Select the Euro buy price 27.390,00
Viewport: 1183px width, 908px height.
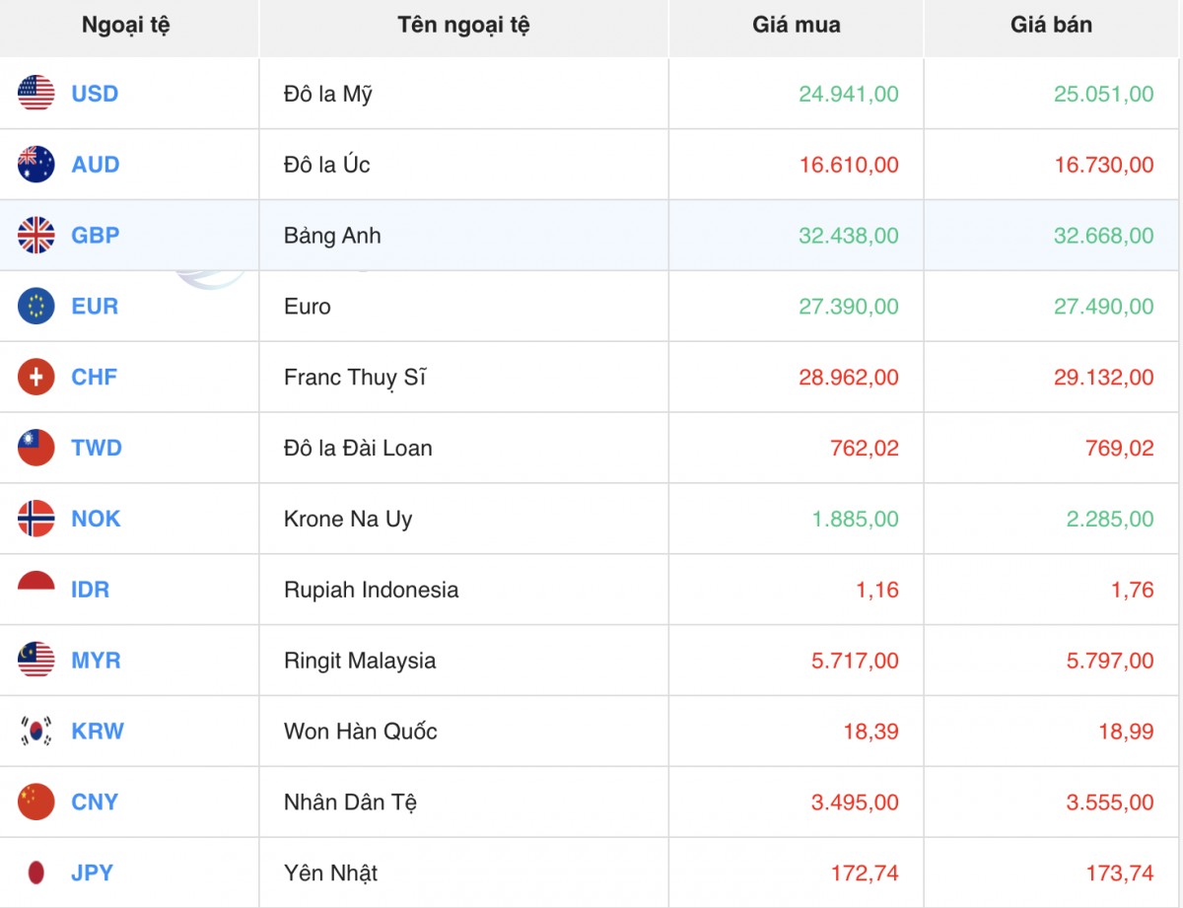click(848, 307)
